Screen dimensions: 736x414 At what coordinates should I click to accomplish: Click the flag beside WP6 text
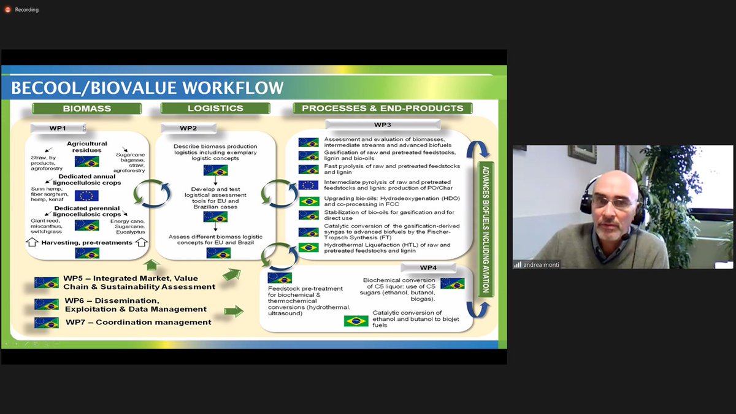[x=47, y=304]
